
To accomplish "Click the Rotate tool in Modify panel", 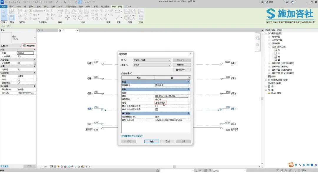I will click(x=80, y=18).
